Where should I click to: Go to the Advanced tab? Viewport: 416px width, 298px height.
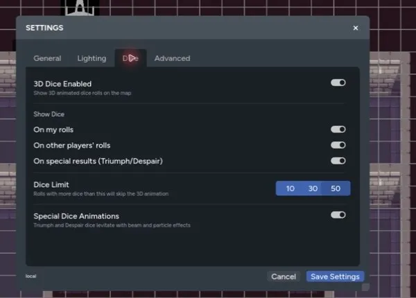pos(172,58)
